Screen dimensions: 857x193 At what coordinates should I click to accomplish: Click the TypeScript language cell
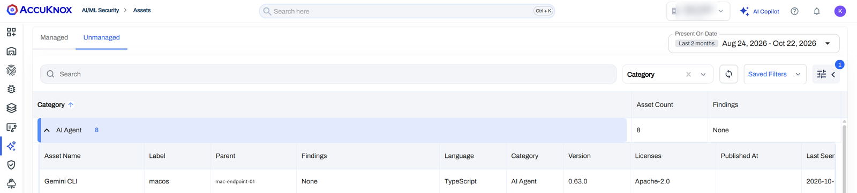pyautogui.click(x=461, y=181)
